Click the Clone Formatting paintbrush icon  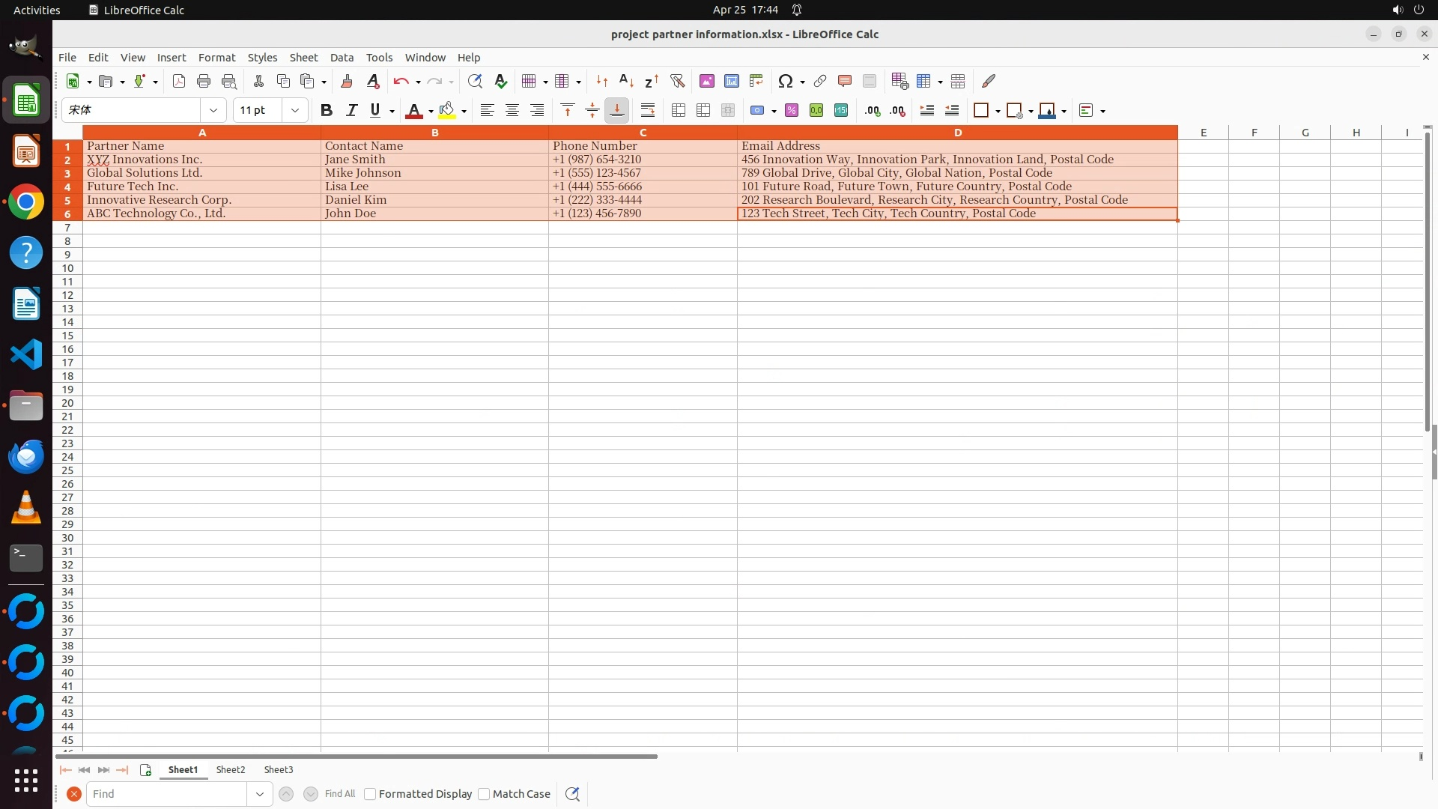pos(347,82)
